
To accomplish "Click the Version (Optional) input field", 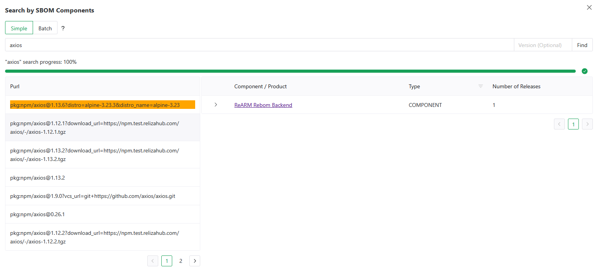I will (543, 45).
